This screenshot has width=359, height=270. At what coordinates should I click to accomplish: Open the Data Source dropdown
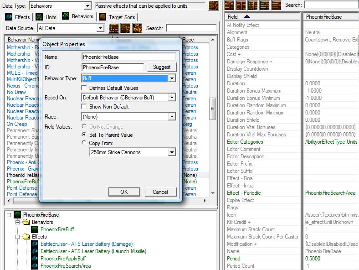[x=100, y=28]
